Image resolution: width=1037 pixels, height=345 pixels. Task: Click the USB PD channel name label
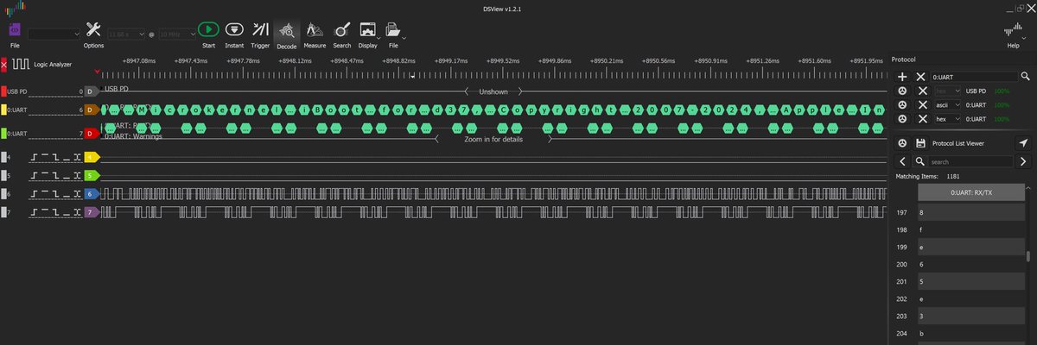(x=19, y=91)
